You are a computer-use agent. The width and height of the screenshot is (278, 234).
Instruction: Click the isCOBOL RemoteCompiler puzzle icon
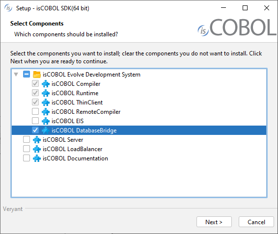tap(46, 112)
